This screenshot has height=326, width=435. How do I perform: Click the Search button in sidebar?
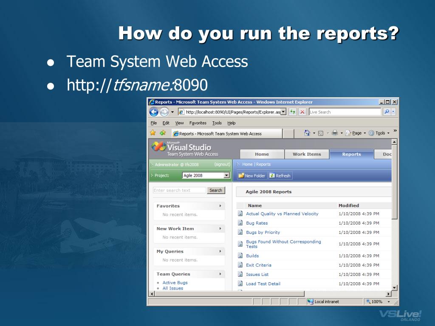click(216, 190)
